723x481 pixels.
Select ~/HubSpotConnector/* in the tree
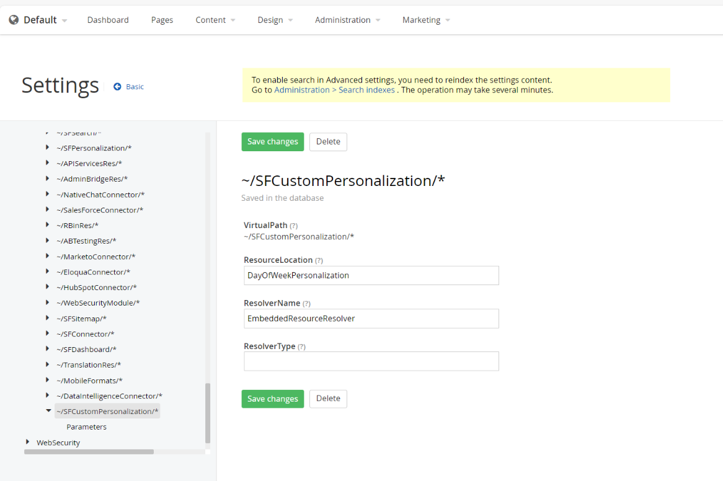pyautogui.click(x=97, y=288)
